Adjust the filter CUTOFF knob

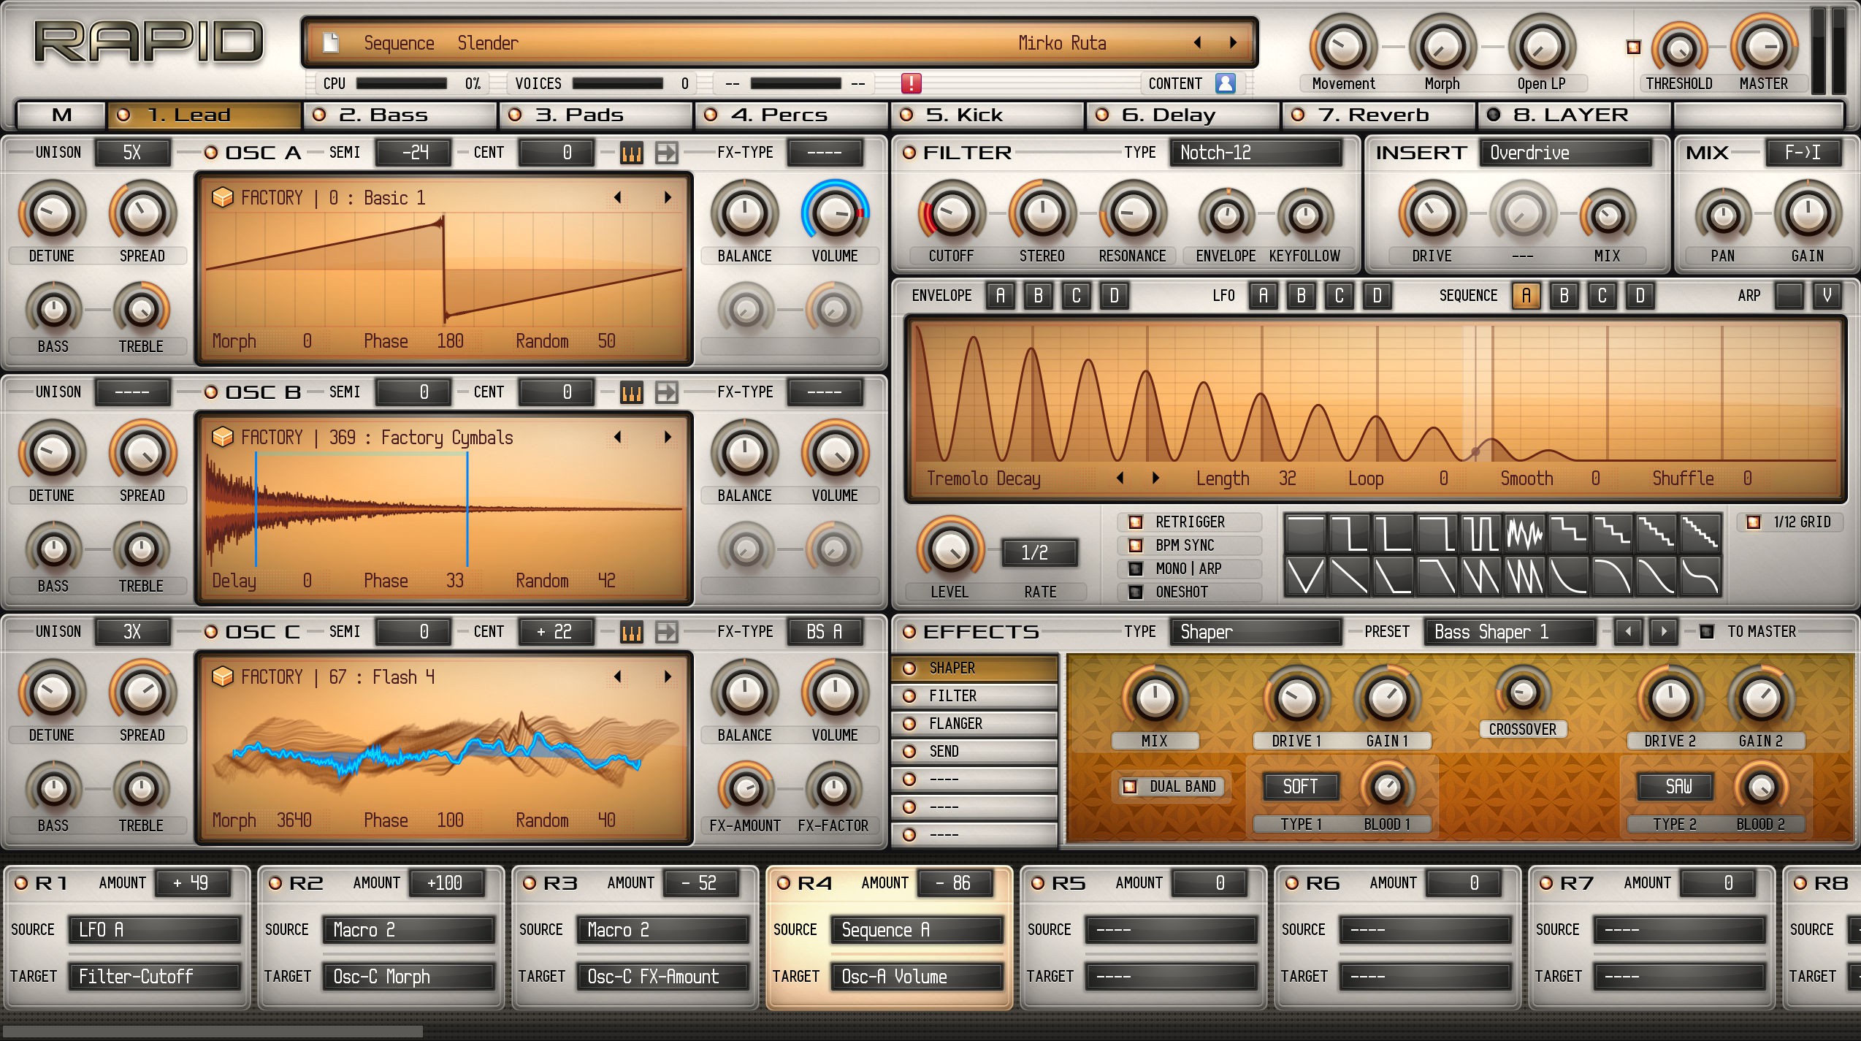click(951, 213)
